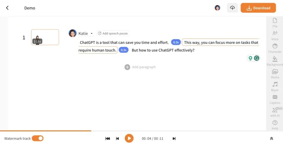Expand the Katie voice dropdown
This screenshot has height=145, width=283.
click(91, 34)
